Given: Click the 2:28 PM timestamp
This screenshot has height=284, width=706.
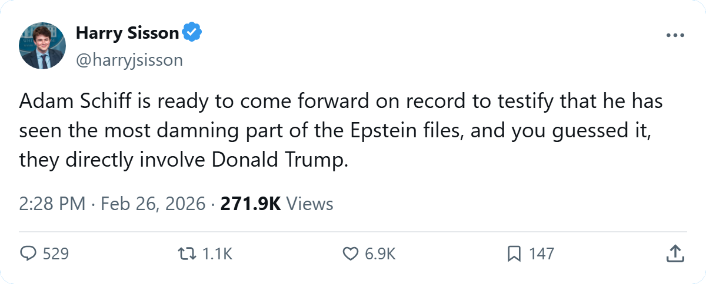Looking at the screenshot, I should tap(53, 204).
